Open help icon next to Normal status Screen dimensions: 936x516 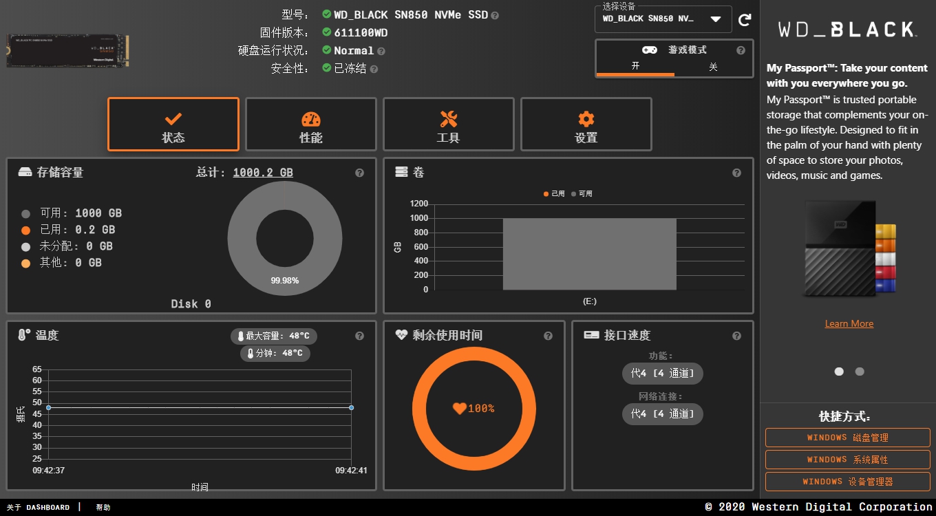381,51
